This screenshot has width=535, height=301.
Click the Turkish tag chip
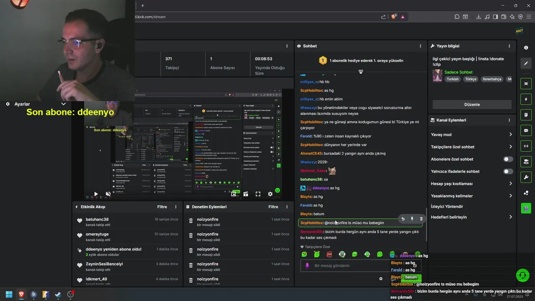[452, 79]
